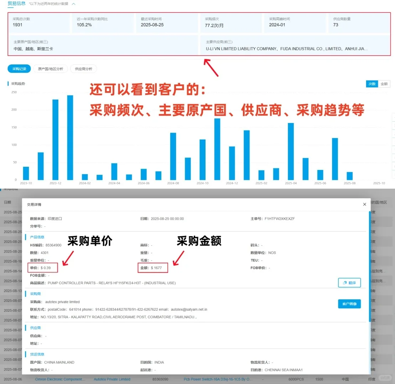Click the 2025-04 bar in chart
The height and width of the screenshot is (384, 395).
click(291, 151)
